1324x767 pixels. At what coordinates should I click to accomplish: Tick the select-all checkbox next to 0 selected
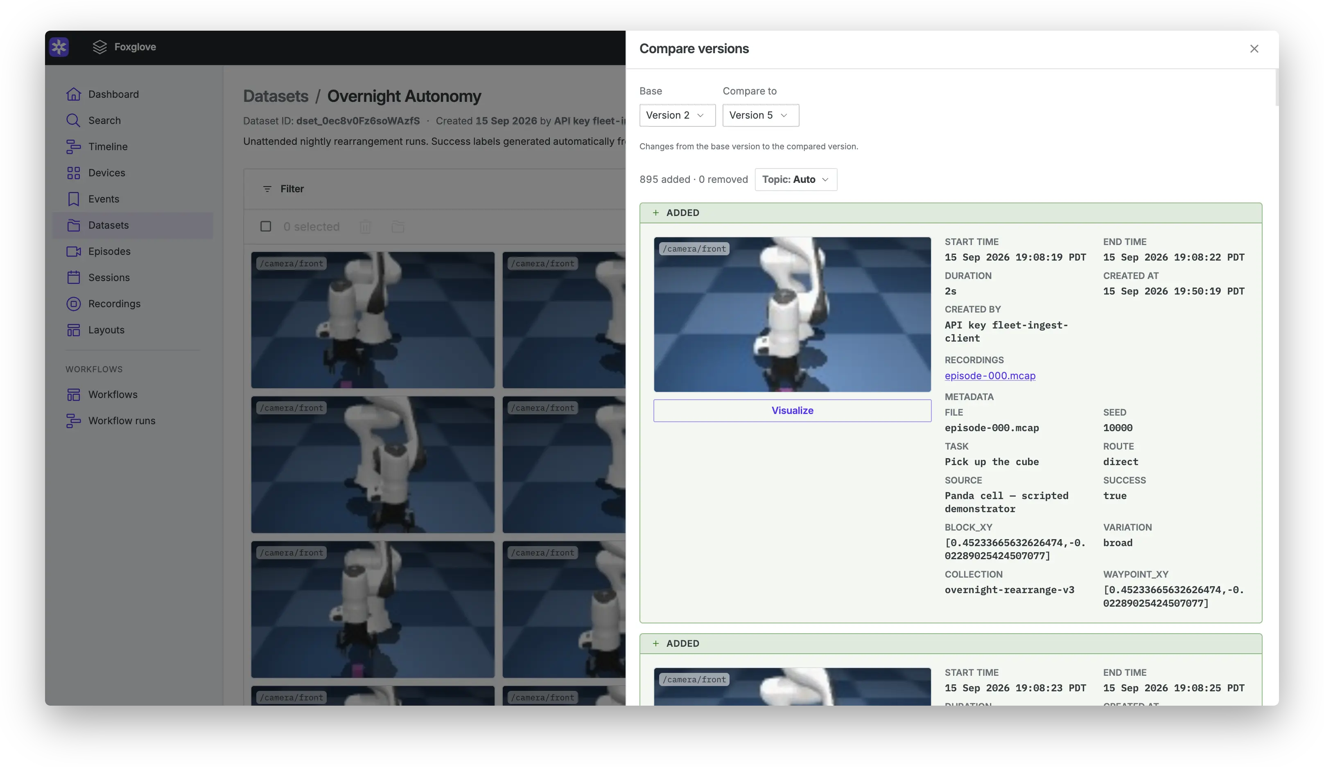(x=266, y=226)
